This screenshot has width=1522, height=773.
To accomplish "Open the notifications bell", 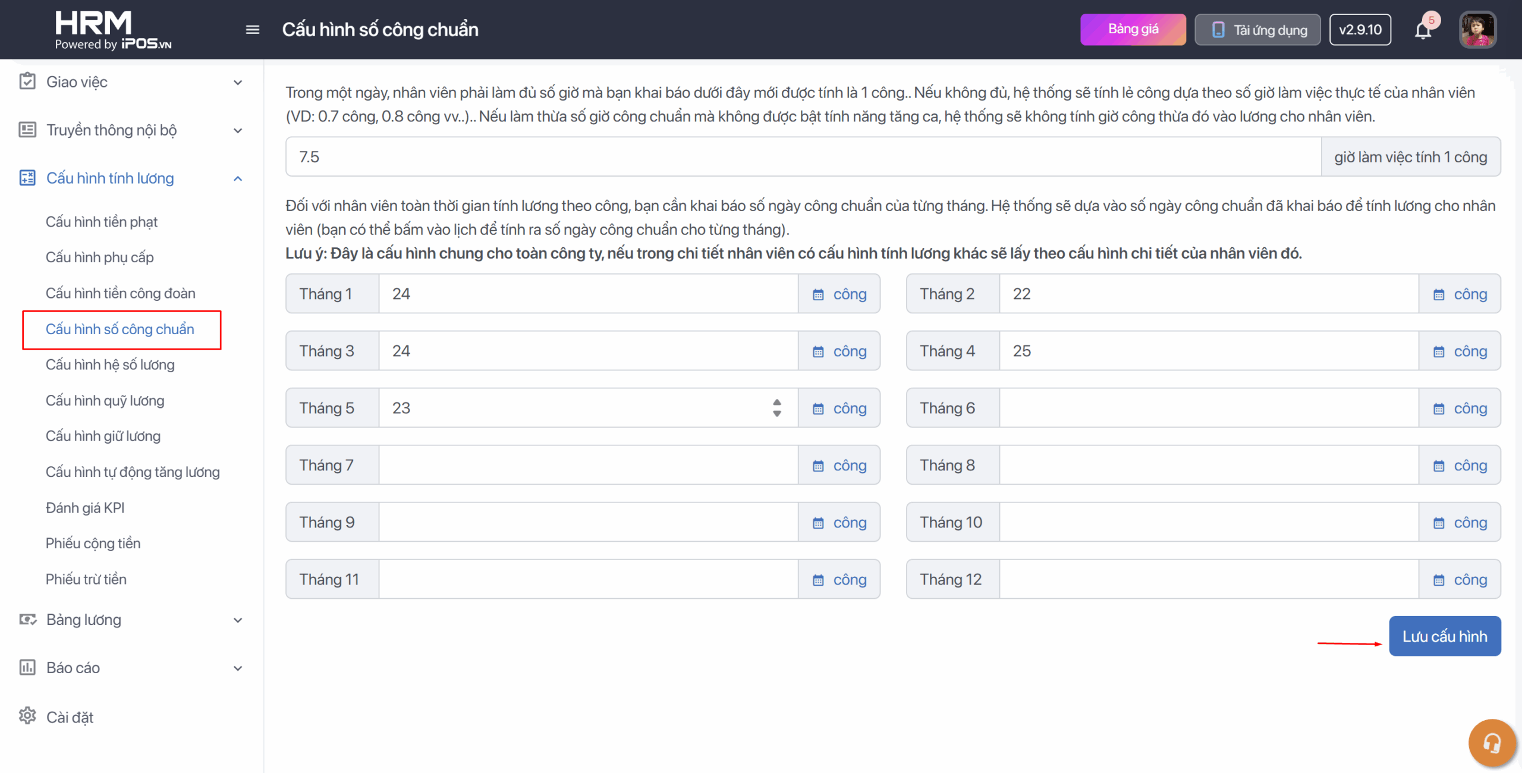I will 1423,30.
